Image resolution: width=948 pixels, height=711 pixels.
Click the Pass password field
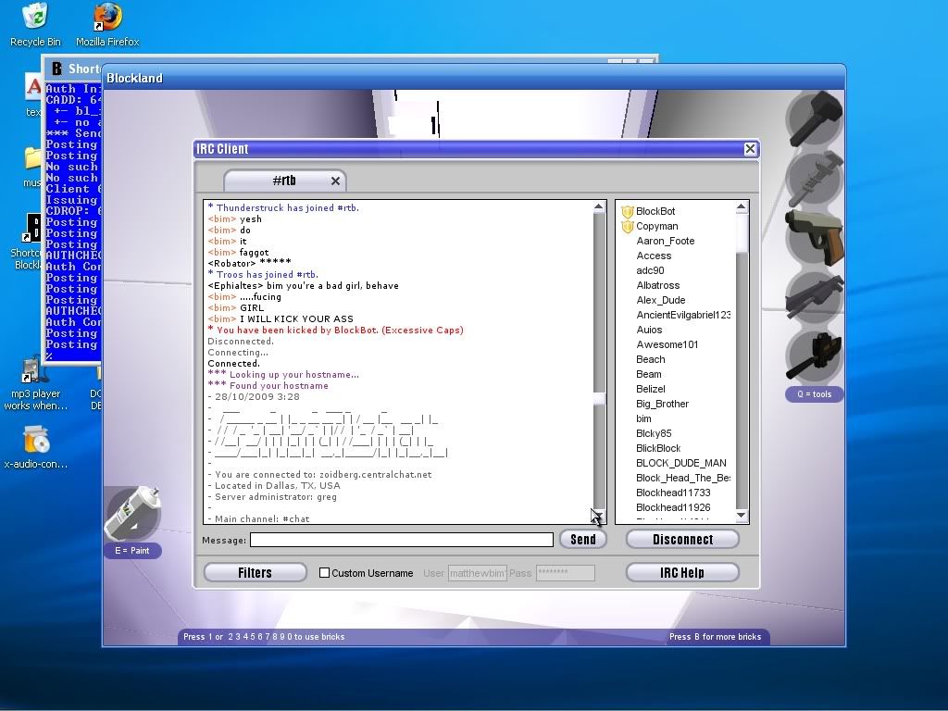(x=566, y=573)
